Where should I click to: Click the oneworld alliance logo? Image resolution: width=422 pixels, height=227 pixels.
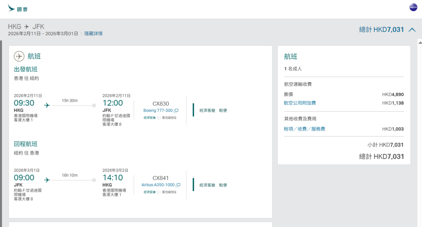(x=413, y=7)
